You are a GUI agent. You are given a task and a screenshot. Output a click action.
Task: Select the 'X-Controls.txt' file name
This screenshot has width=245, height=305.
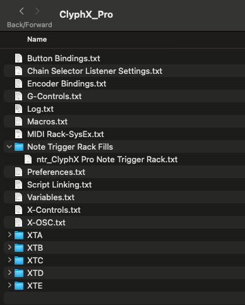[x=54, y=210]
